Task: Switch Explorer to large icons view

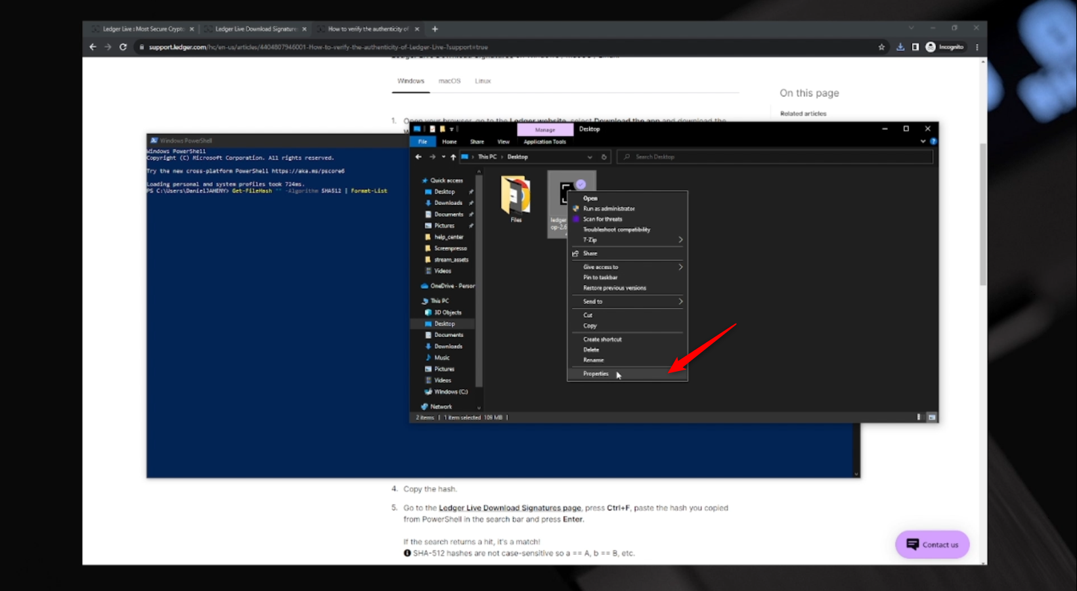Action: (x=932, y=418)
